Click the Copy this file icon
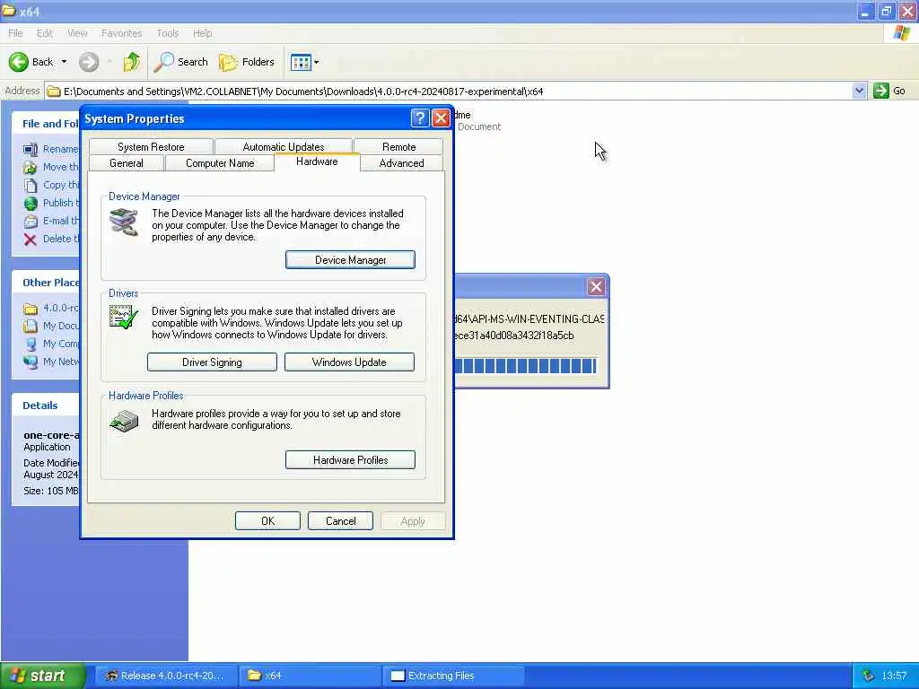 (x=31, y=185)
